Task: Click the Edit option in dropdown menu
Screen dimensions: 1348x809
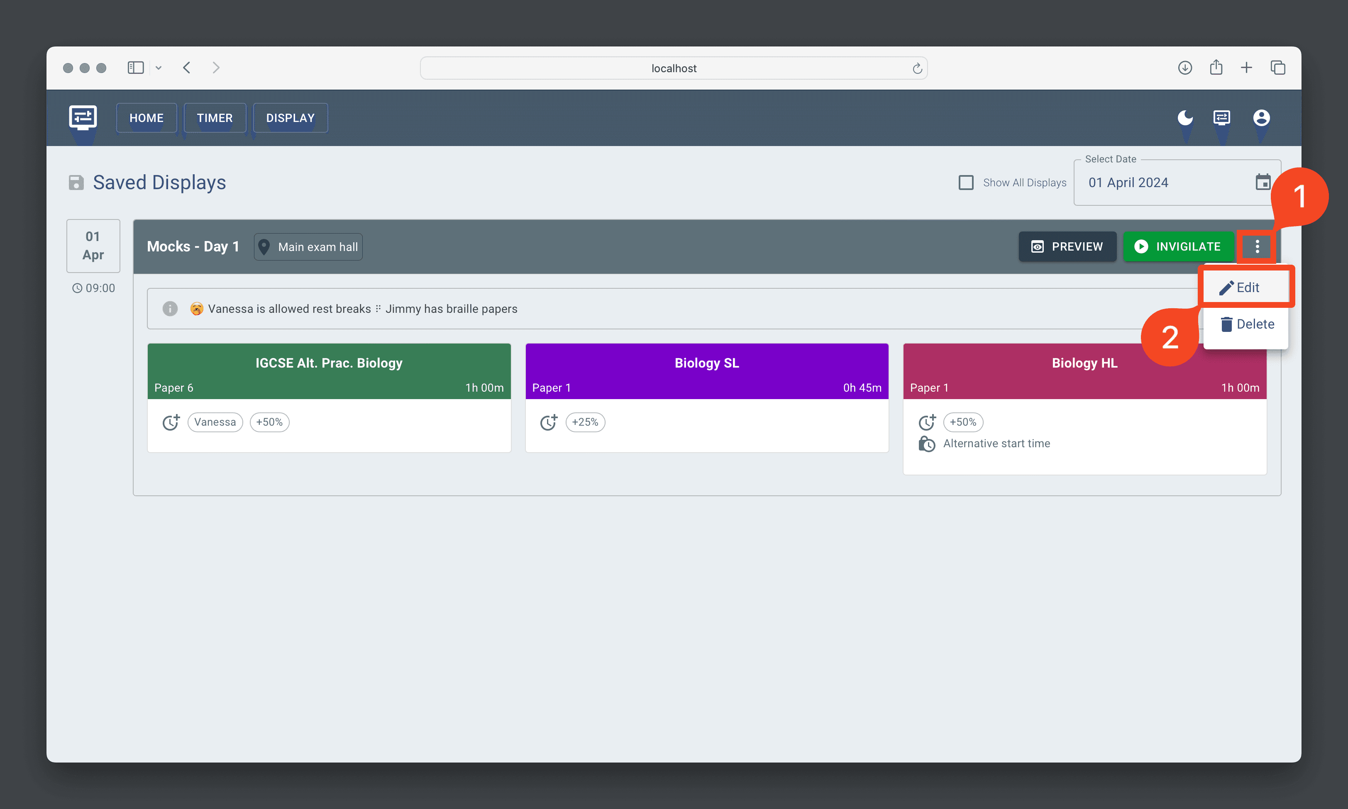Action: [1247, 287]
